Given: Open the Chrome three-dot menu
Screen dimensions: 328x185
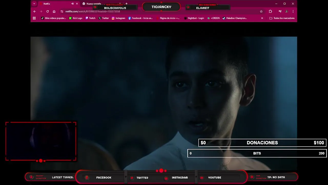Looking at the screenshot, I should [293, 11].
